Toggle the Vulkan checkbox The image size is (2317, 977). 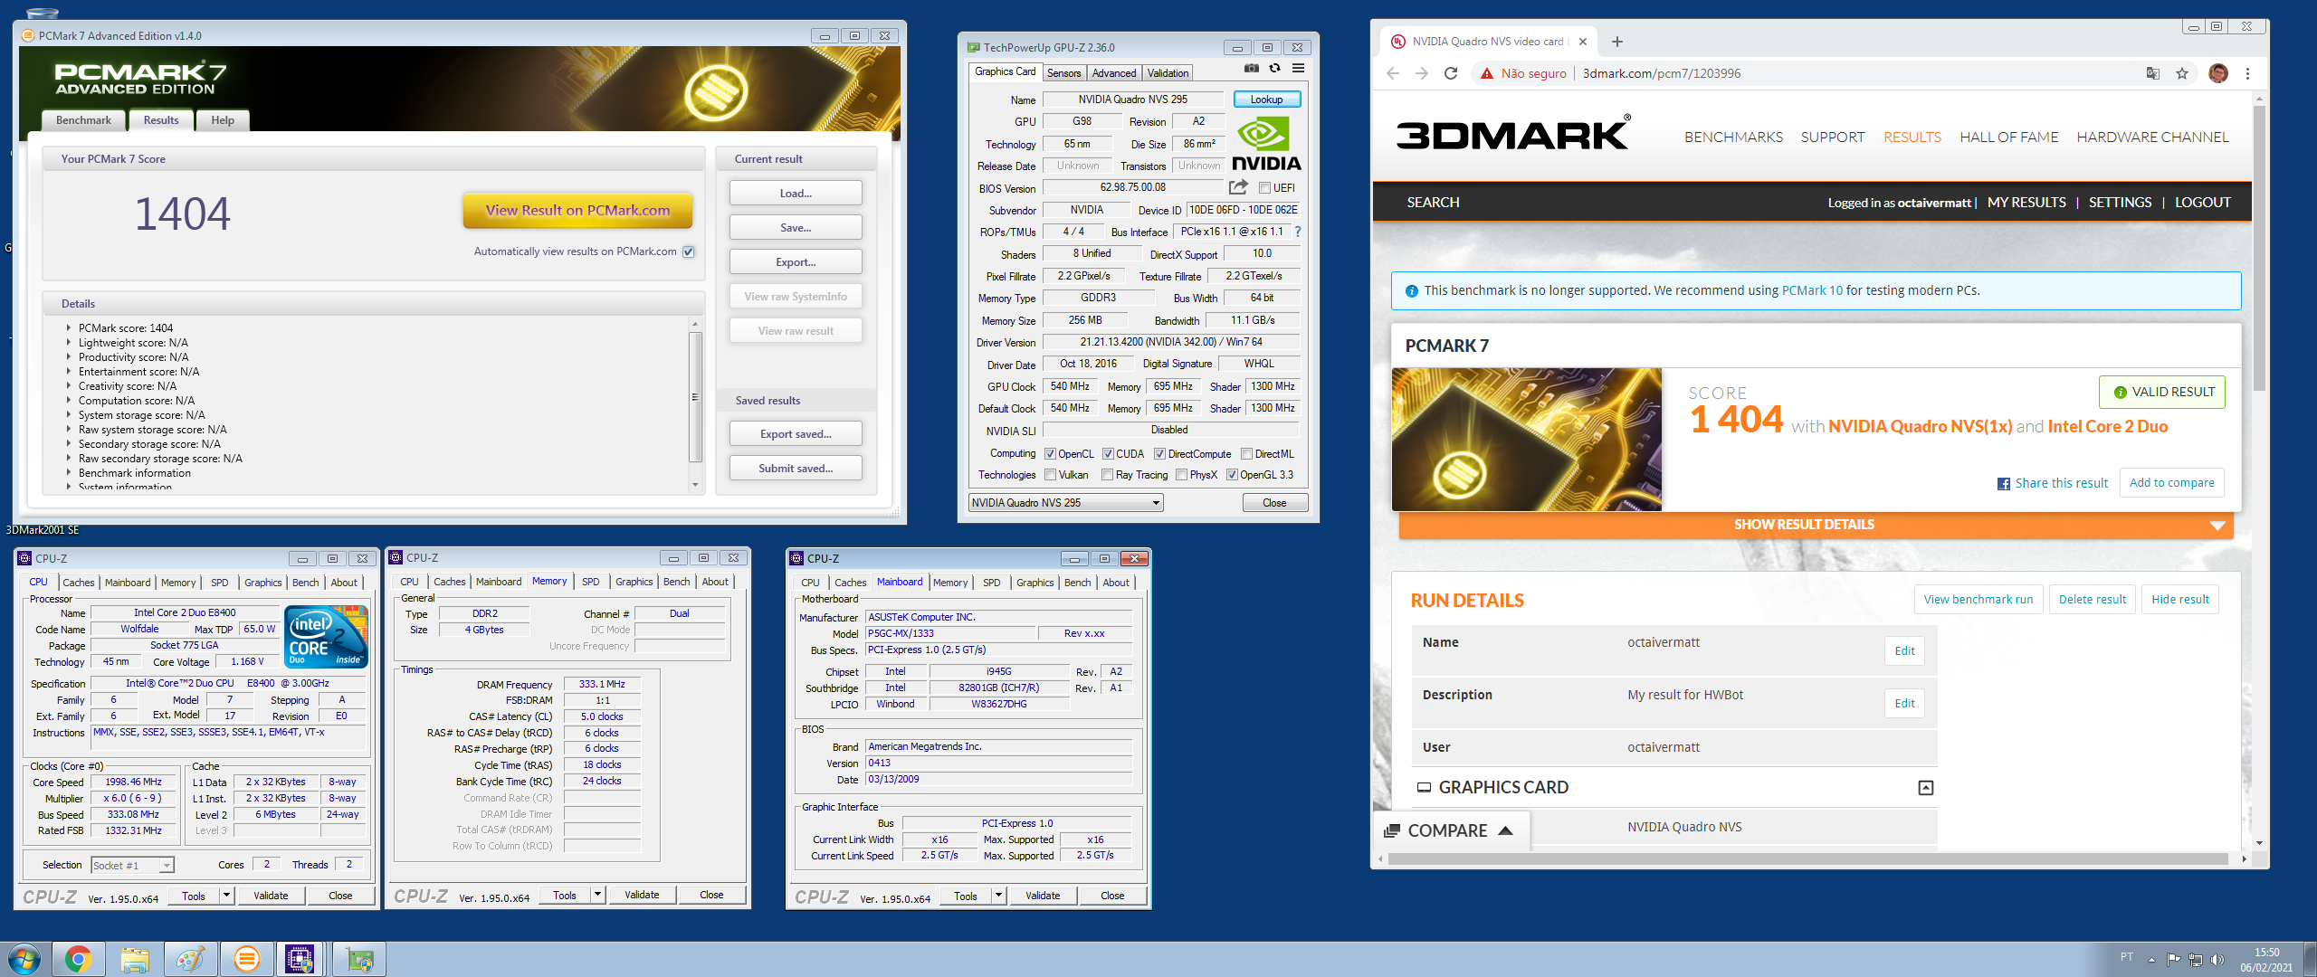click(x=1050, y=475)
